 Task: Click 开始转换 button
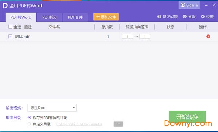[187, 117]
